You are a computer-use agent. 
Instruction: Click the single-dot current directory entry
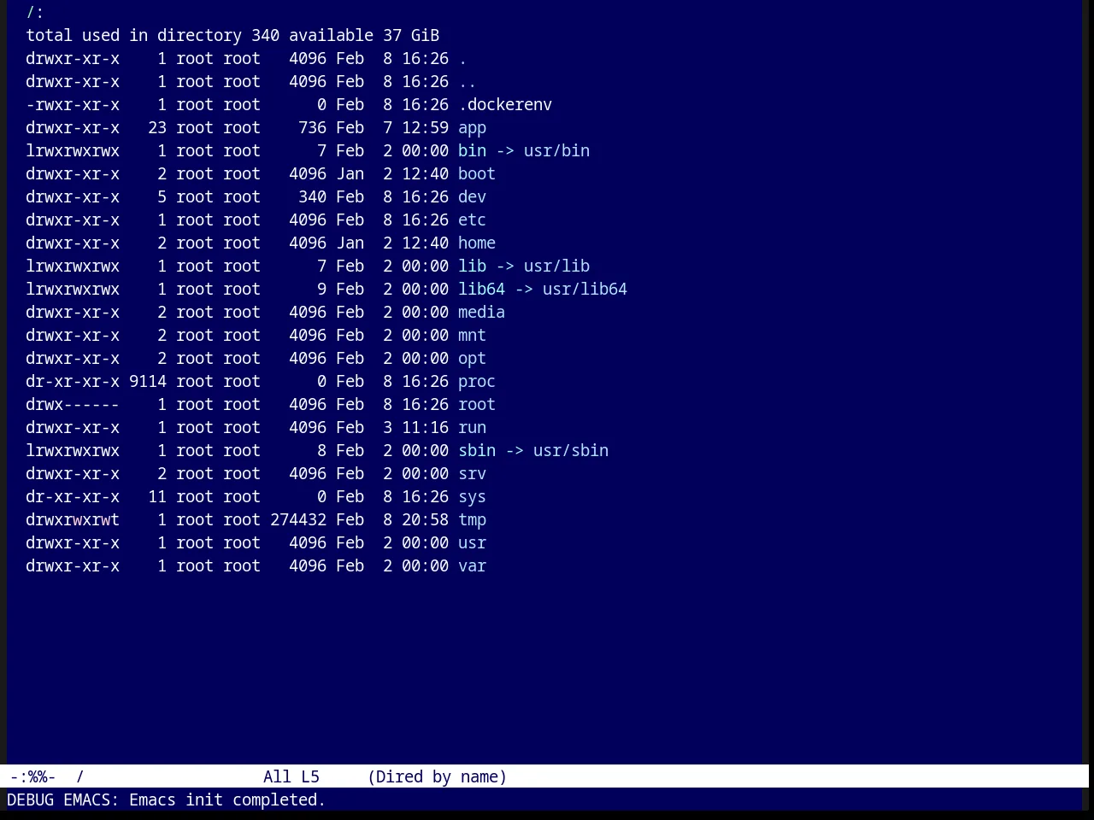tap(462, 59)
